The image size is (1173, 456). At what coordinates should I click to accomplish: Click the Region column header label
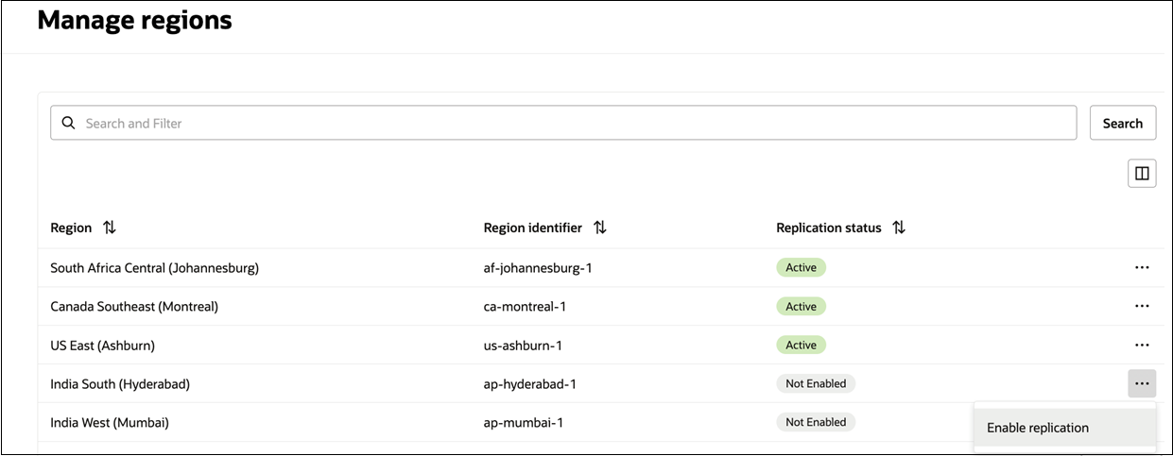[x=71, y=228]
